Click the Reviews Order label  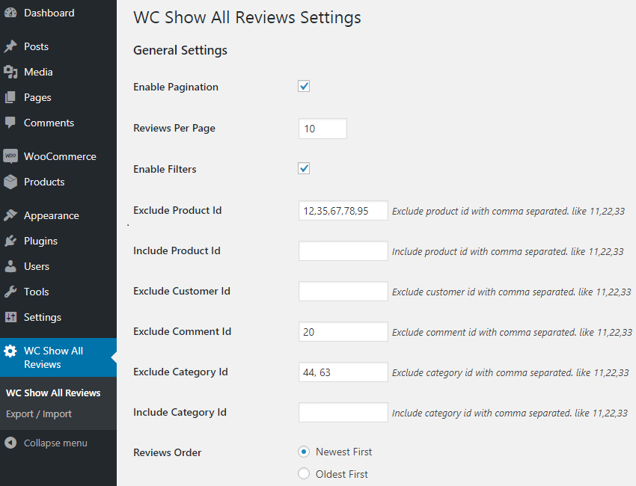coord(167,452)
